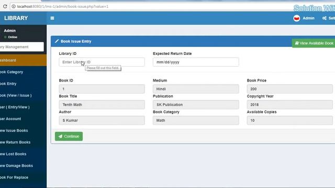Open User Account in the sidebar
335x188 pixels.
point(23,119)
